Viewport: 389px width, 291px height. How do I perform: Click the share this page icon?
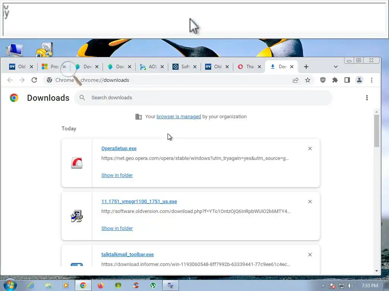[296, 80]
